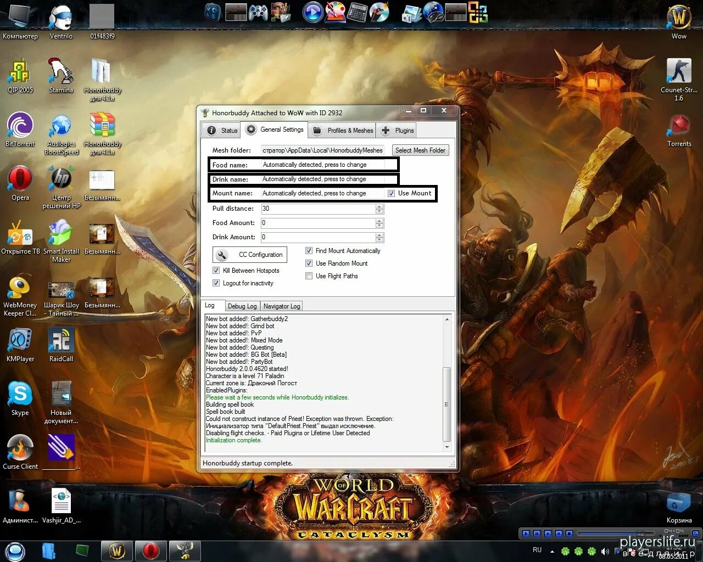Expand the mini media player window
Screen dimensions: 703x562
[696, 533]
